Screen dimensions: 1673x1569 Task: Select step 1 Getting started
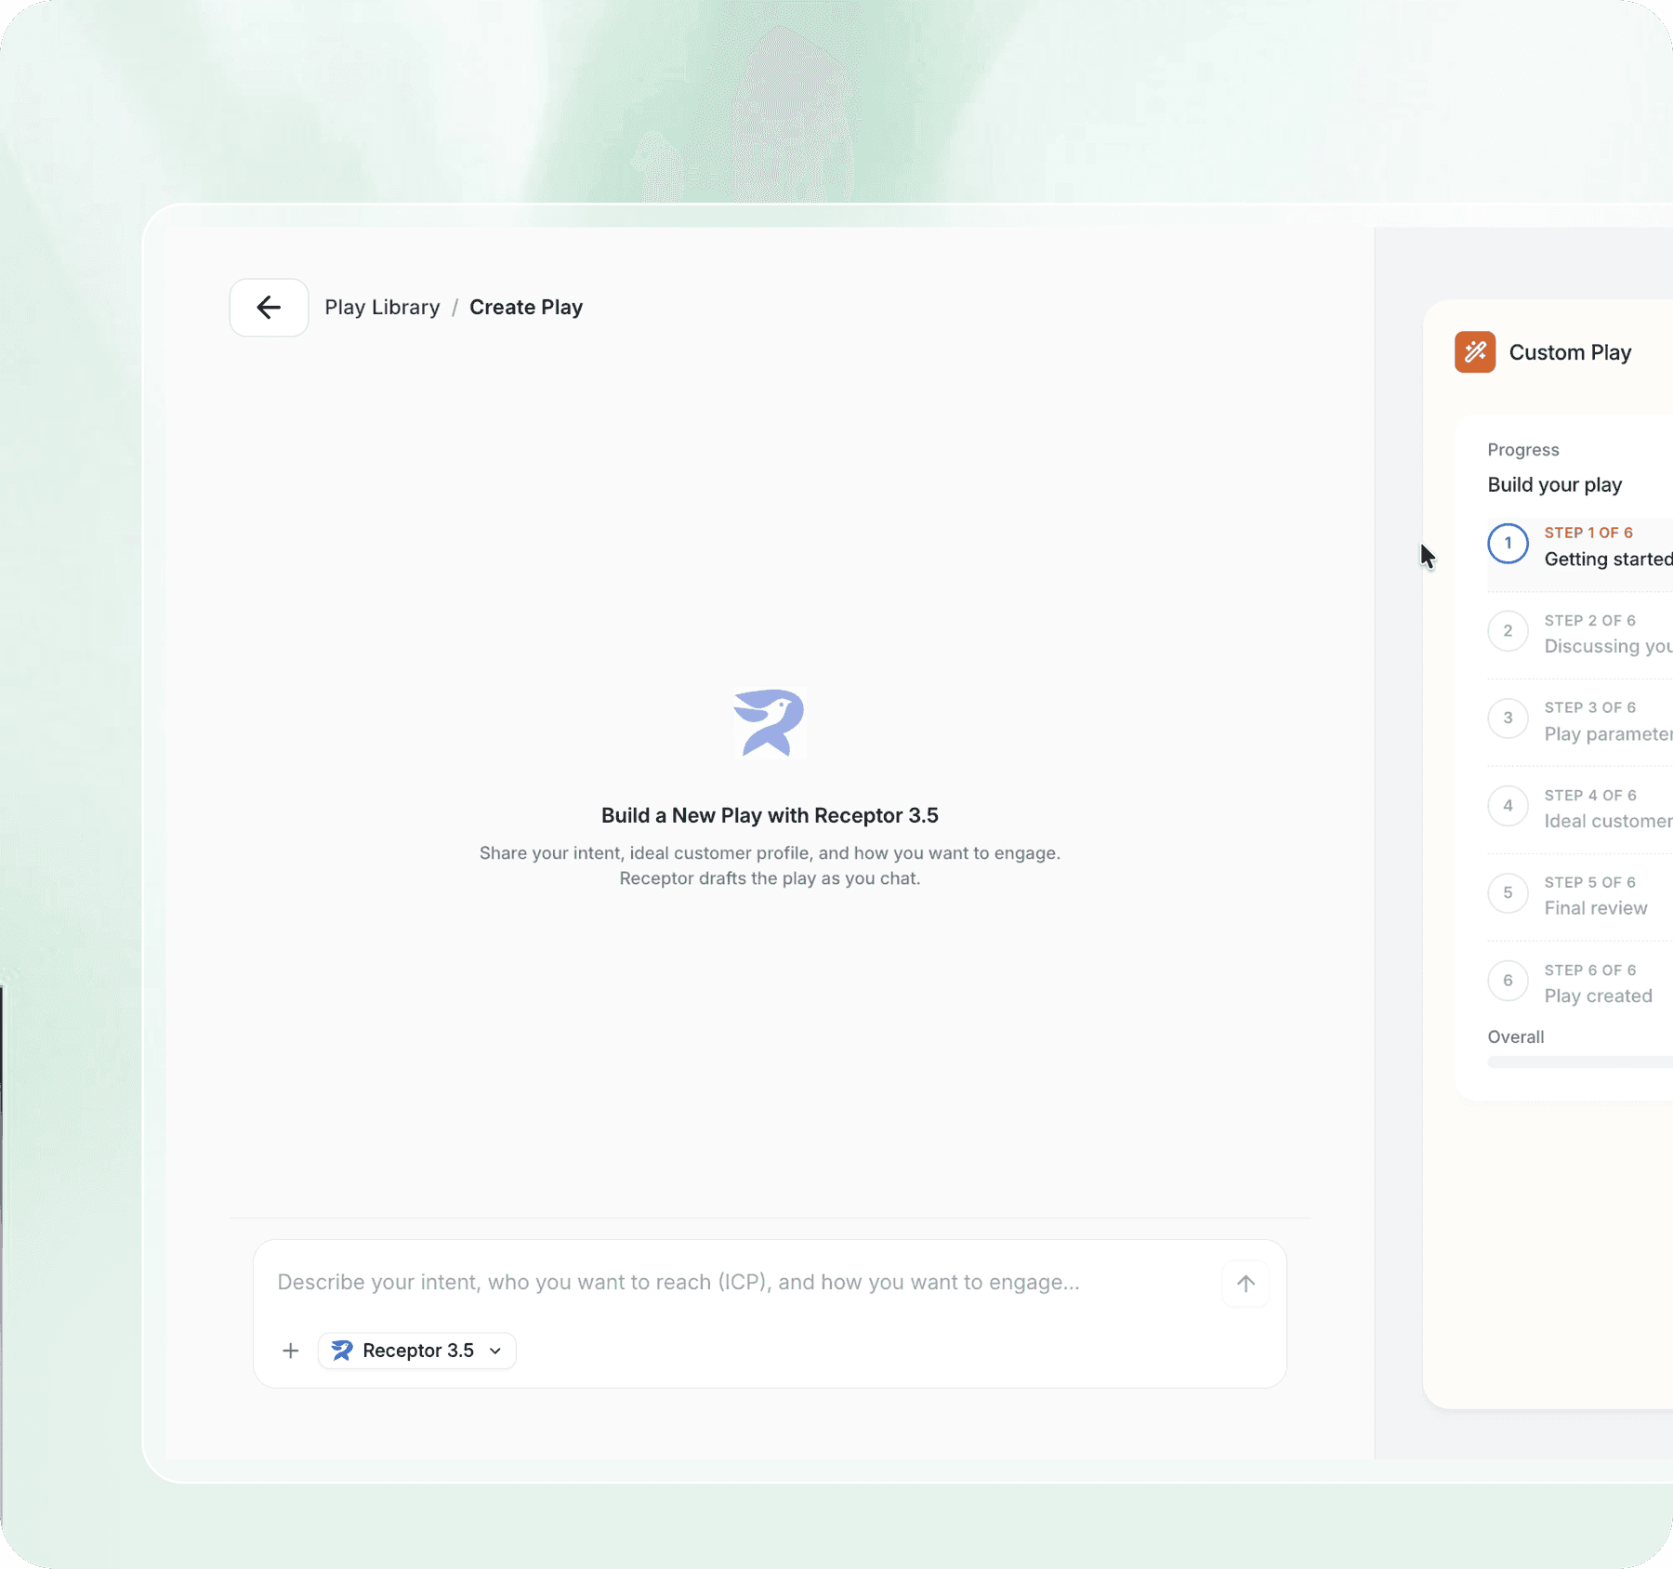[x=1580, y=546]
